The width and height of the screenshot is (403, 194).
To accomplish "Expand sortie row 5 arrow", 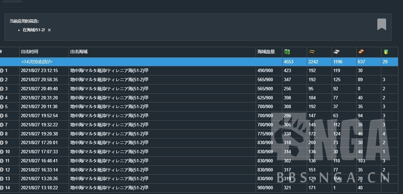I will [x=2, y=107].
